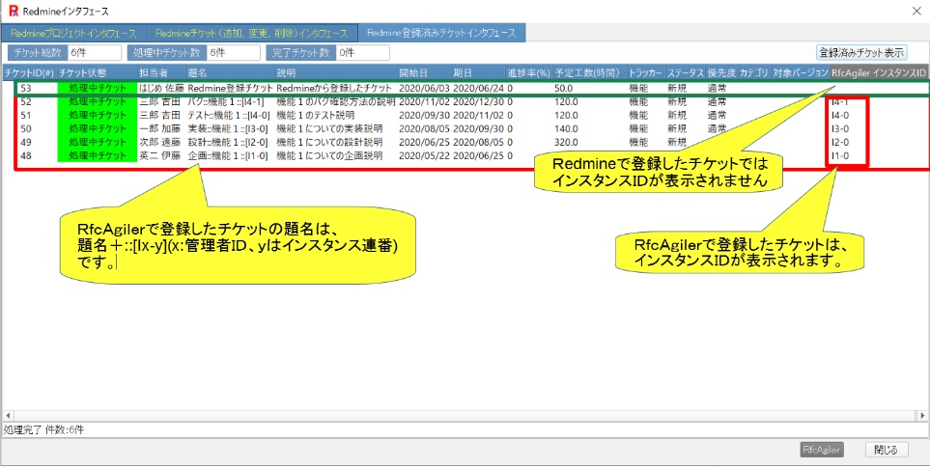Image resolution: width=930 pixels, height=468 pixels.
Task: Select ticket ID 51 cell
Action: [25, 115]
